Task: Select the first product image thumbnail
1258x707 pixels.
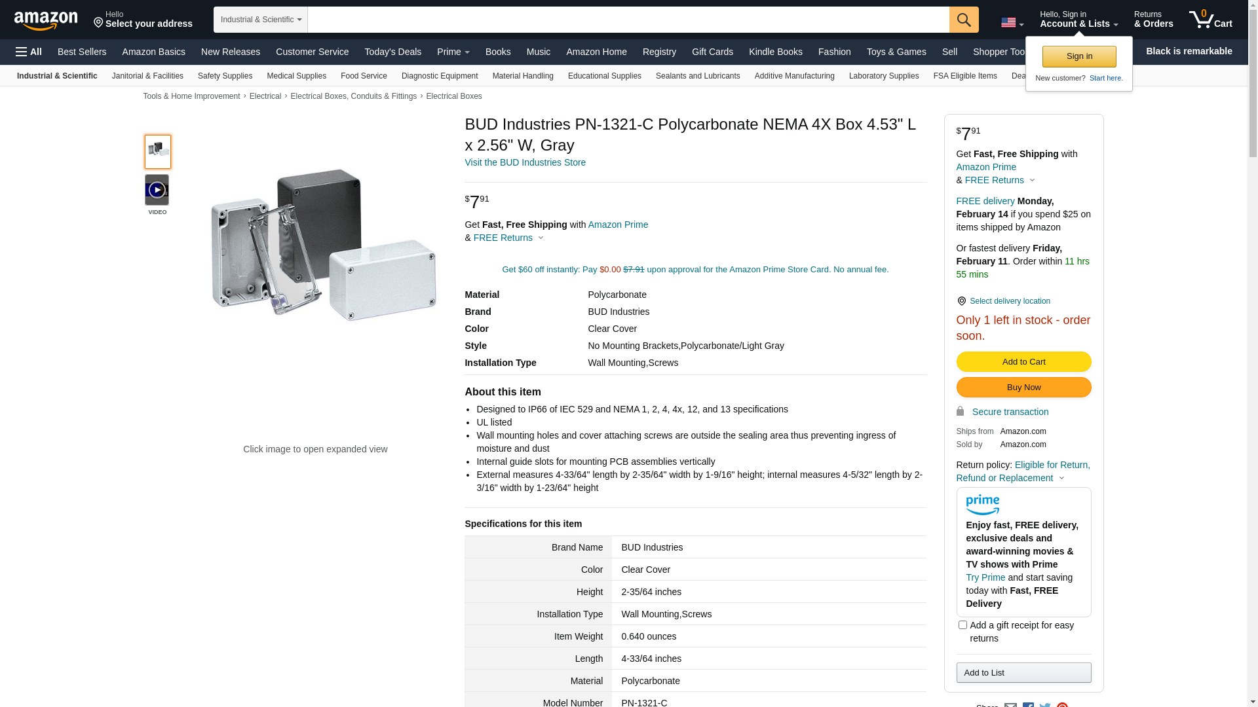Action: click(x=158, y=152)
